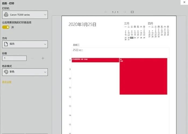Screen dimensions: 188x134
Task: Click the copies number input field
Action: coord(14,58)
